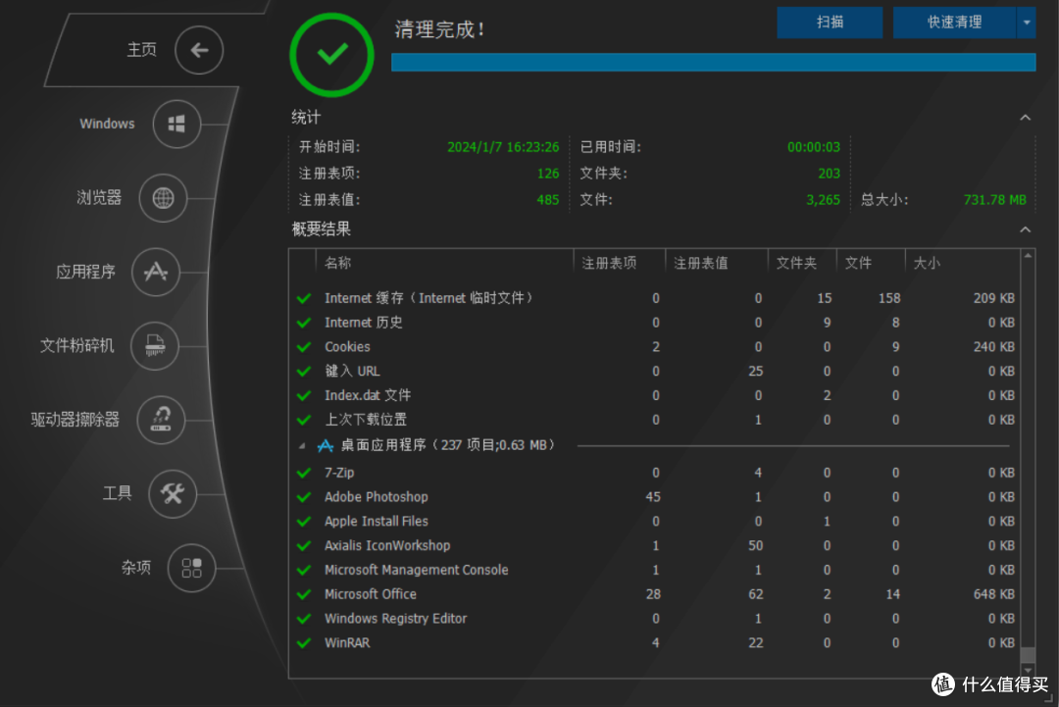Select the 驱动器擦除器 sidebar label
The image size is (1059, 707).
coord(75,420)
